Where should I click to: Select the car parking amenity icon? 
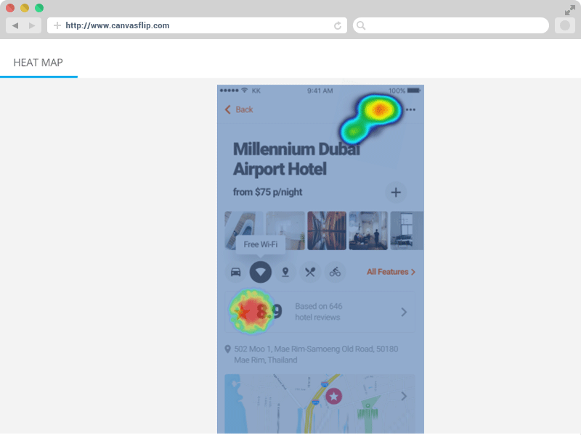[235, 272]
